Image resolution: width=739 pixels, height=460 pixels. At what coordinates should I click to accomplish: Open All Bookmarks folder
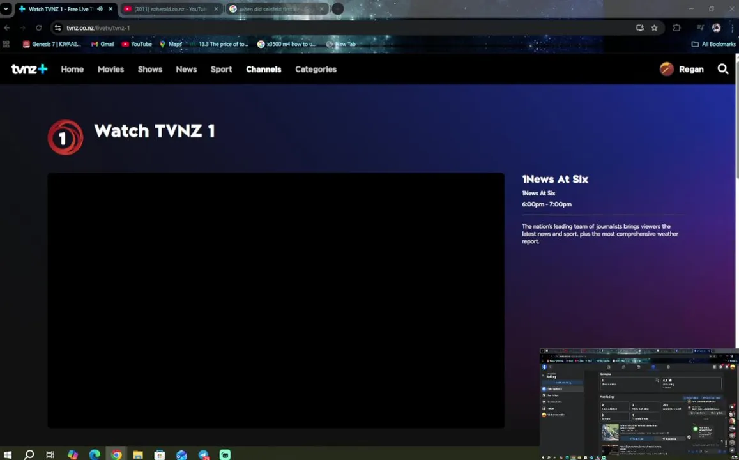tap(713, 44)
